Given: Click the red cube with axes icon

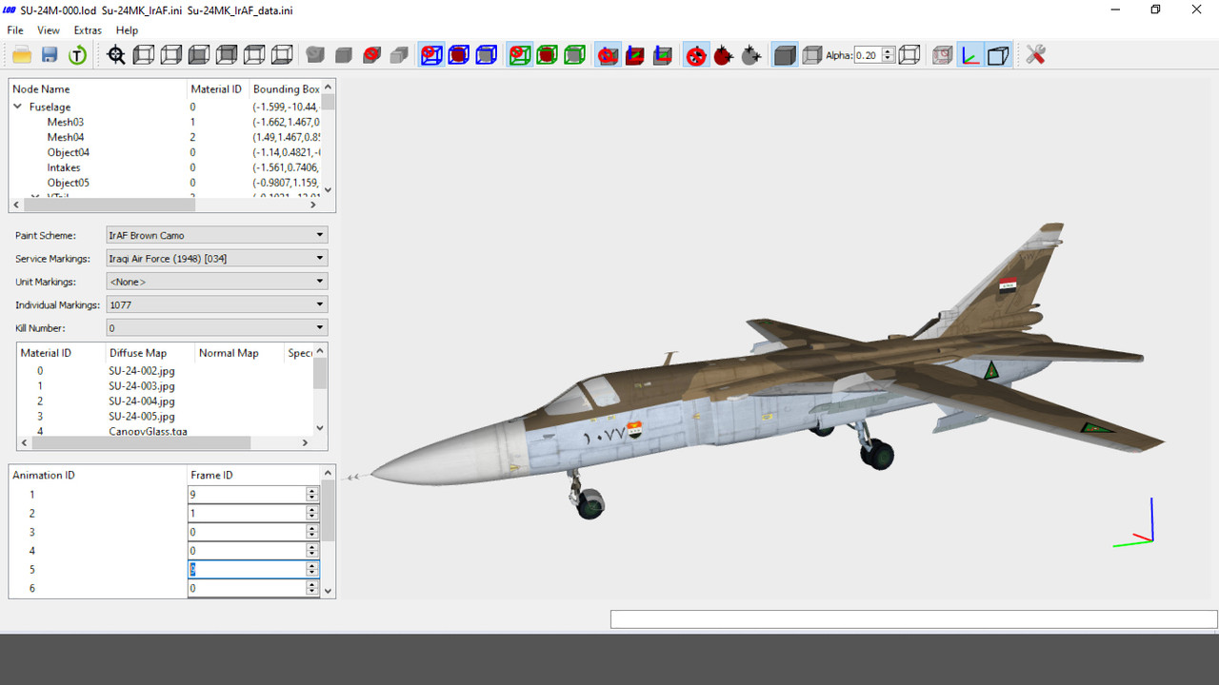Looking at the screenshot, I should click(x=635, y=55).
